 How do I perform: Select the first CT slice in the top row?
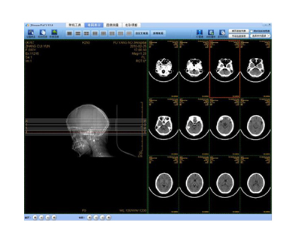coord(163,69)
